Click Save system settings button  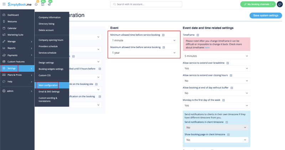[265, 16]
